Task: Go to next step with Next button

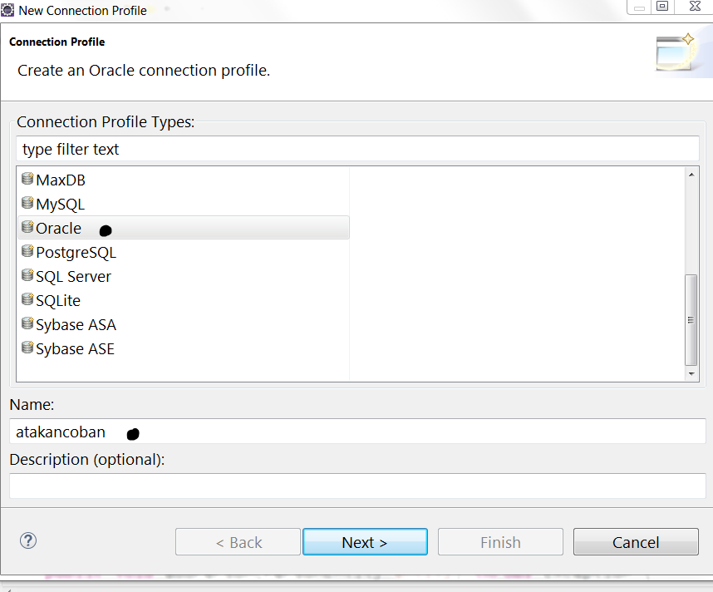Action: (365, 542)
